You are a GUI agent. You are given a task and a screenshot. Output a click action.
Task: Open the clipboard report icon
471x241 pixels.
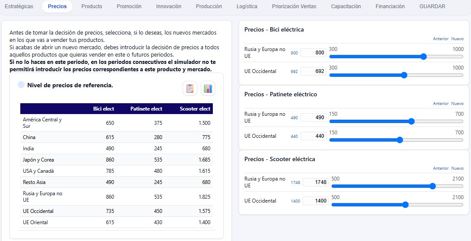[x=190, y=89]
